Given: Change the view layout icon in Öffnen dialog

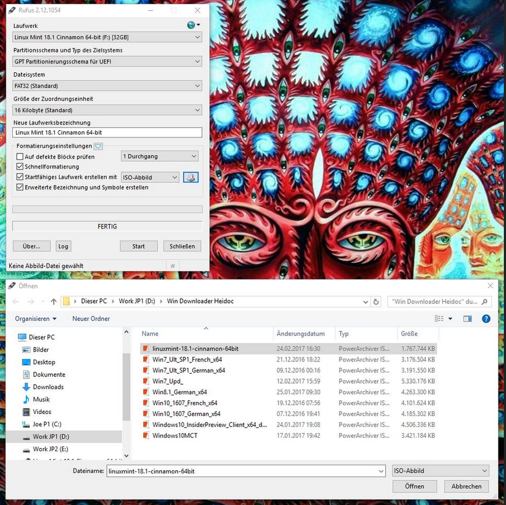Looking at the screenshot, I should click(439, 318).
